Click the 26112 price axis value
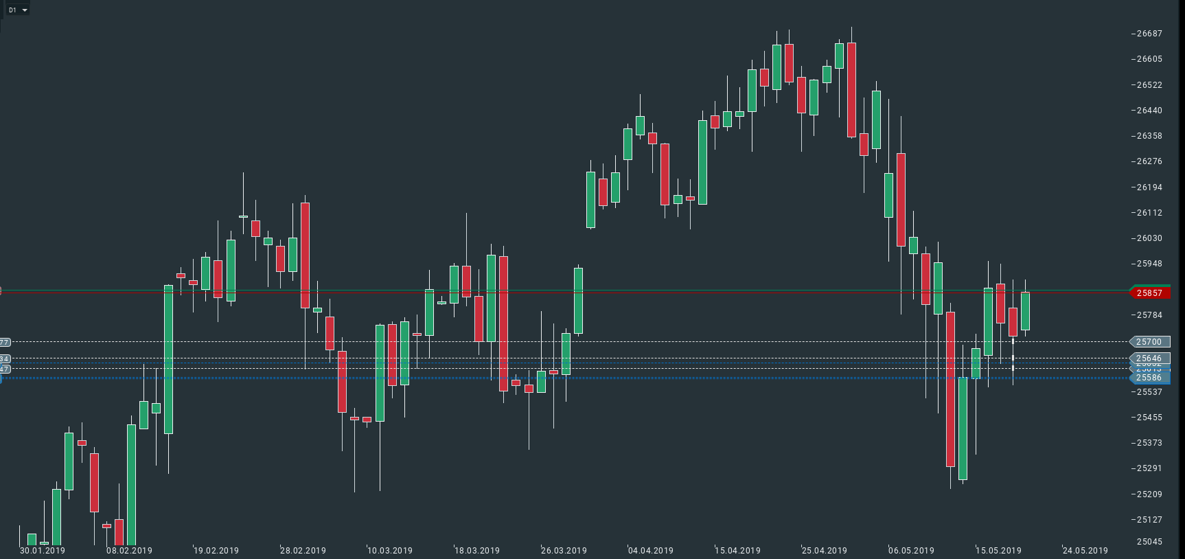The image size is (1185, 559). tap(1150, 213)
